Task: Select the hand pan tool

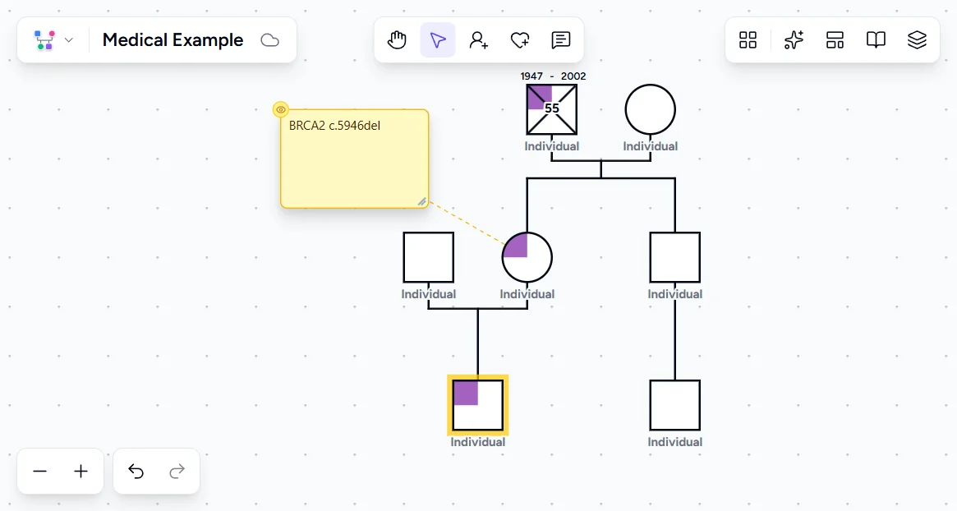Action: [397, 40]
